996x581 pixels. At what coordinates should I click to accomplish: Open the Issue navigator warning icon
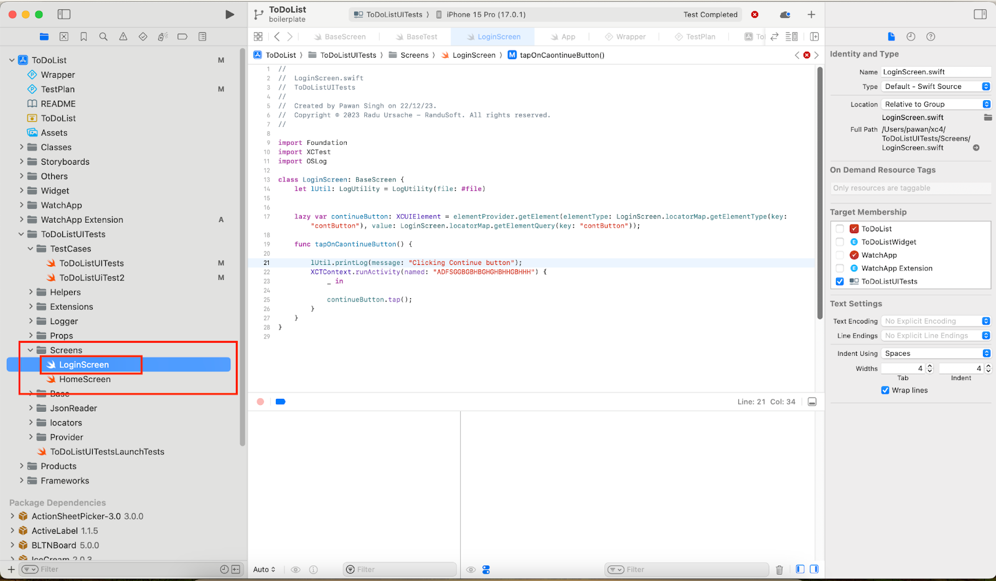(x=123, y=37)
